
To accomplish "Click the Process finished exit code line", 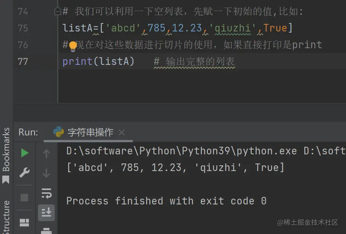I will click(x=166, y=201).
